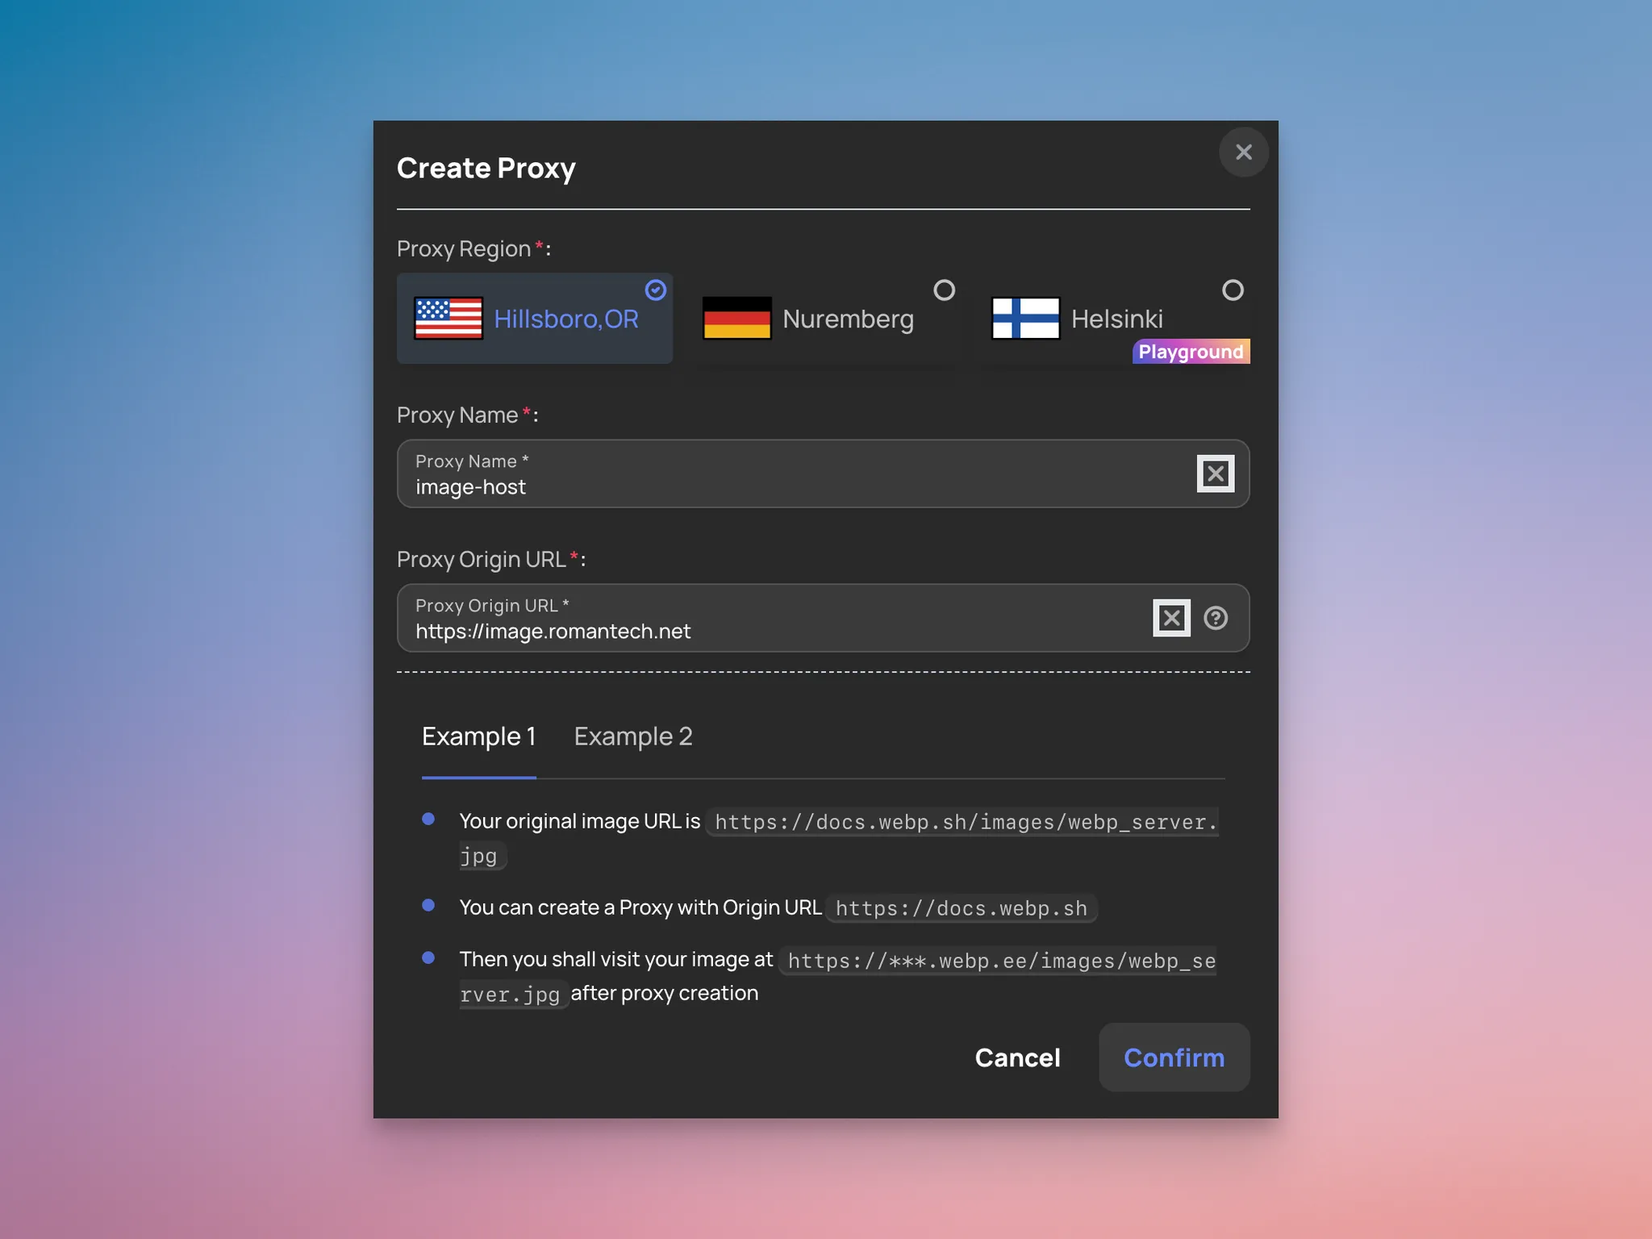Clear the Proxy Origin URL field
The height and width of the screenshot is (1239, 1652).
[1171, 618]
